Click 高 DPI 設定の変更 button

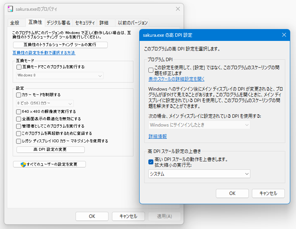pos(50,149)
